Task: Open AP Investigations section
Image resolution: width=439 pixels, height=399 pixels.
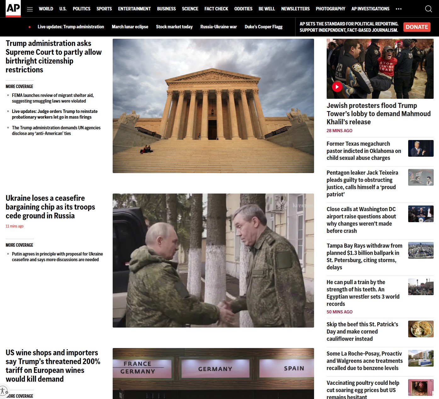Action: tap(370, 9)
